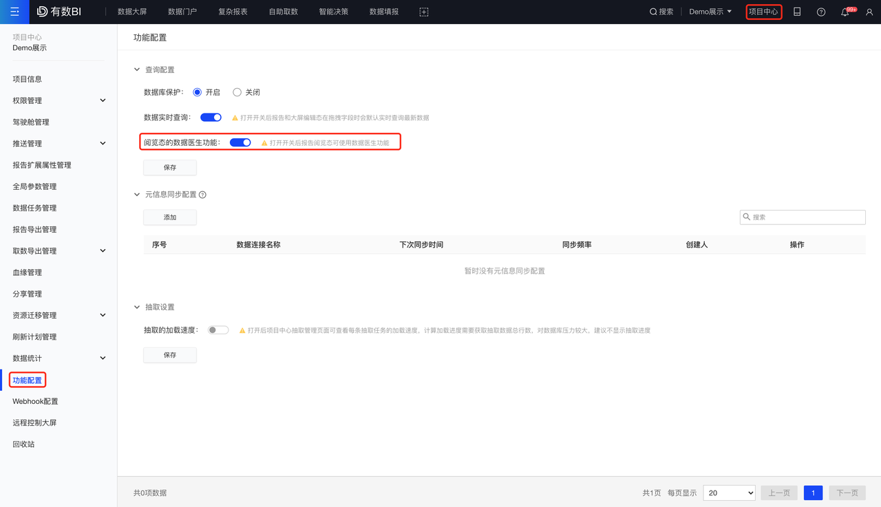Screen dimensions: 881x507
Task: Select 开启 for 数据库保护
Action: click(198, 92)
